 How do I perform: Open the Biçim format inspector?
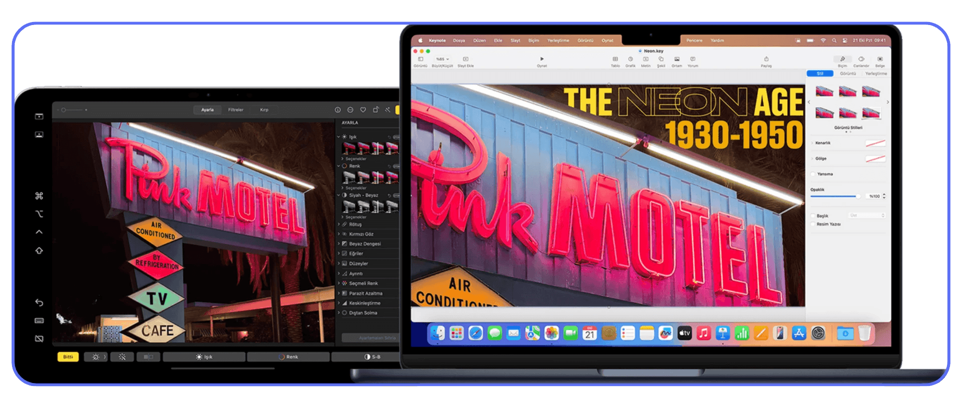pos(843,59)
